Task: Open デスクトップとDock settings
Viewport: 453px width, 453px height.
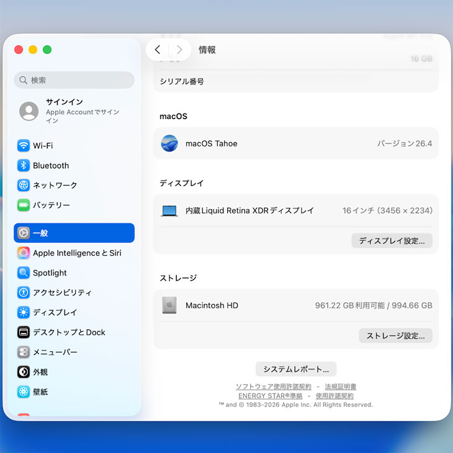Action: pos(69,333)
